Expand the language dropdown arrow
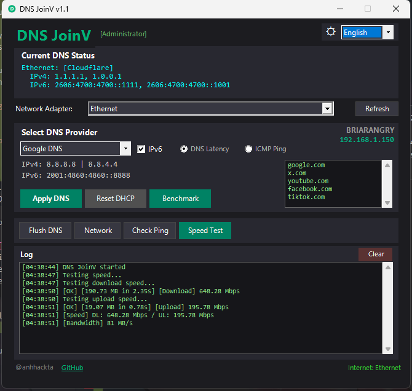 (x=388, y=33)
